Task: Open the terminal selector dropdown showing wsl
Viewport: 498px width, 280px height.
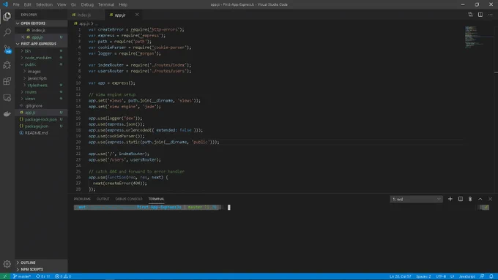Action: (x=416, y=199)
